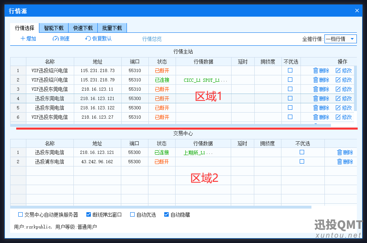Enable 自动优选 checkbox
This screenshot has height=243, width=367.
pos(133,215)
